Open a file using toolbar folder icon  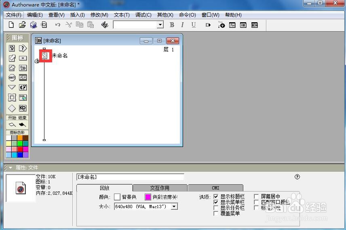[22, 25]
